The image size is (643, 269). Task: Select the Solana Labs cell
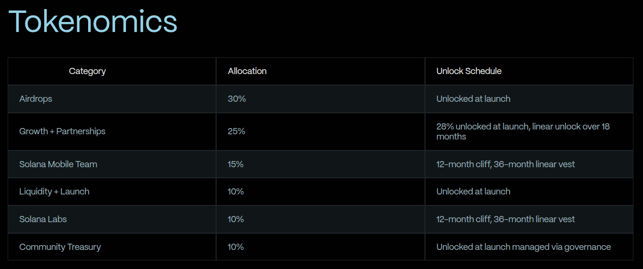click(43, 219)
